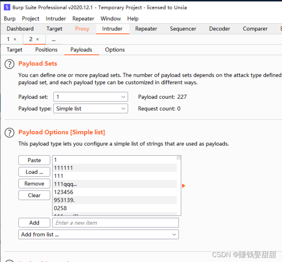Open help for Payload Sets

(x=9, y=64)
